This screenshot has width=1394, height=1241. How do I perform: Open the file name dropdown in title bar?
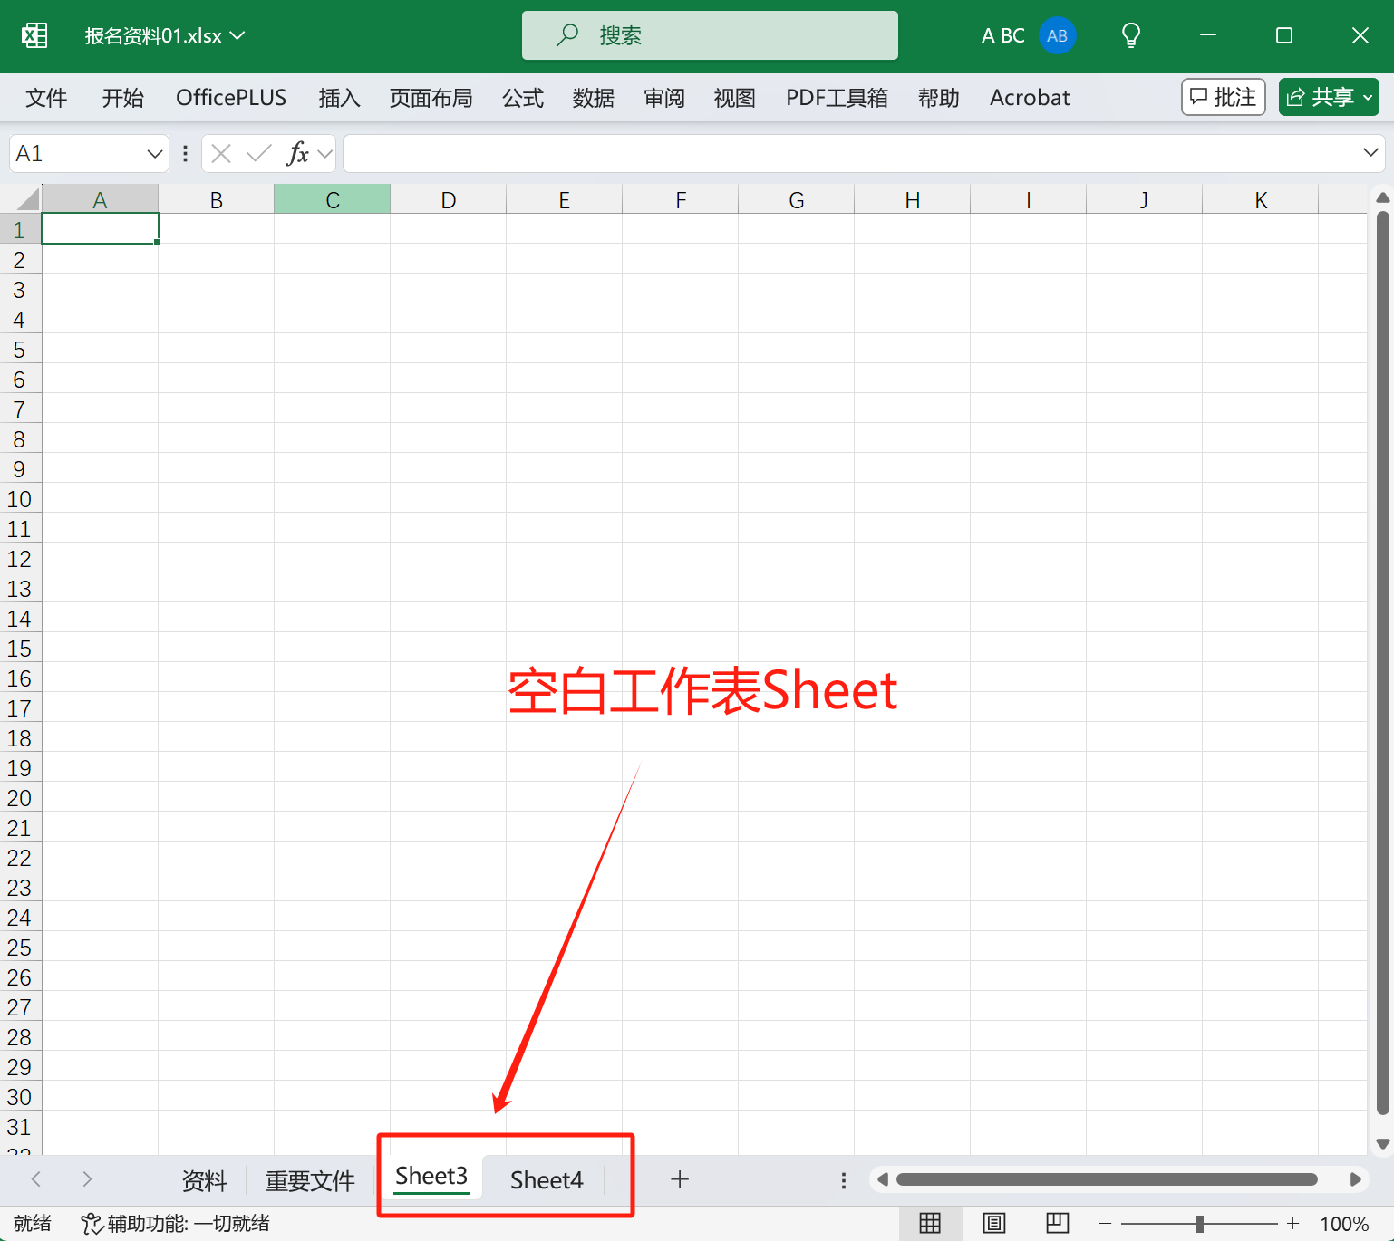[x=237, y=36]
